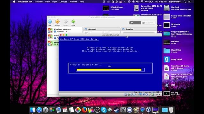The image size is (204, 114).
Task: Open the Devices menu
Action: [x=63, y=2]
